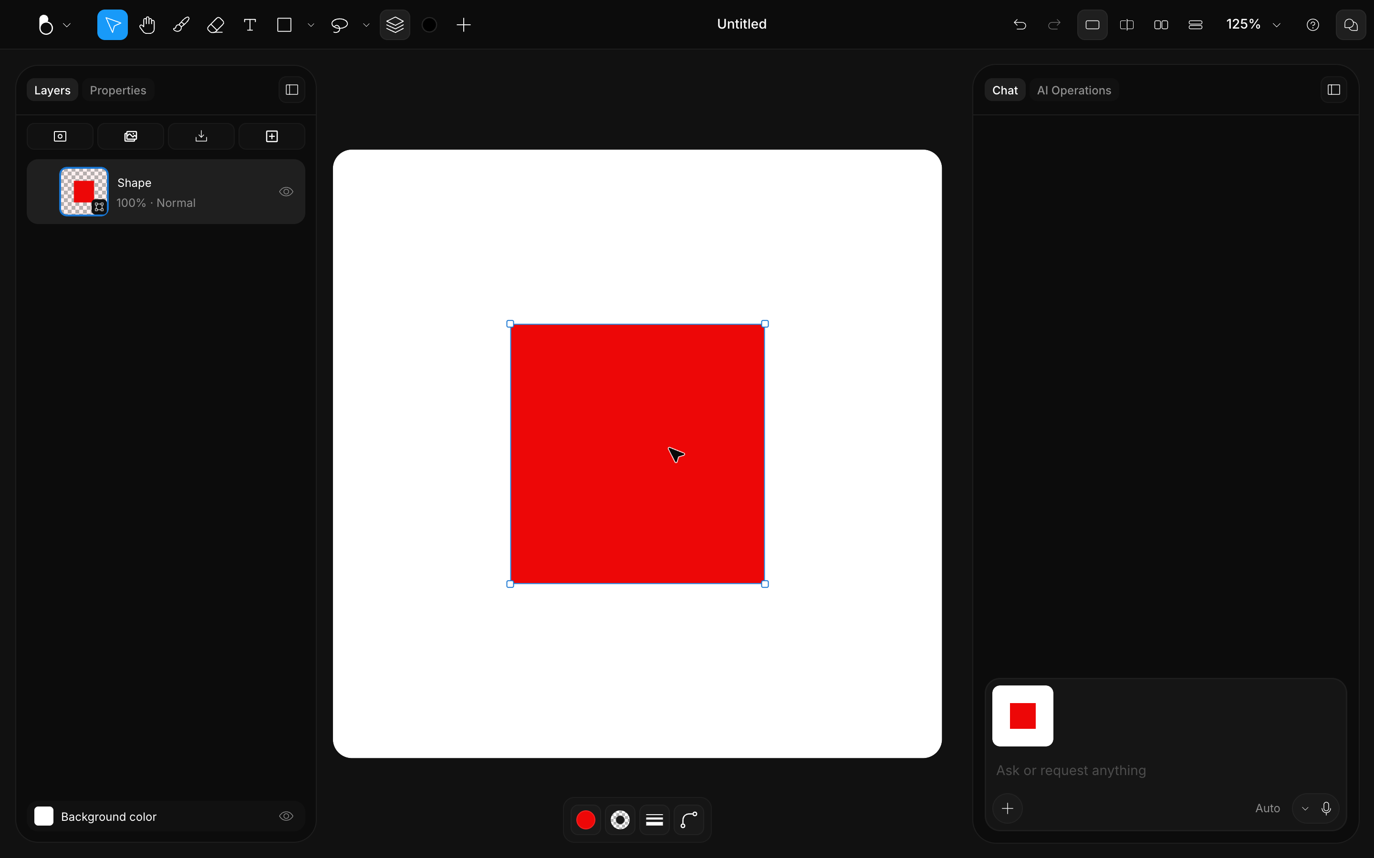Select the arrow Move tool
The height and width of the screenshot is (858, 1374).
pyautogui.click(x=113, y=25)
